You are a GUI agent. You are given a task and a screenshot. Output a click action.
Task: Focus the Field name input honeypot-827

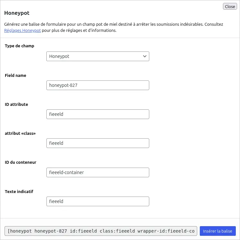97,85
